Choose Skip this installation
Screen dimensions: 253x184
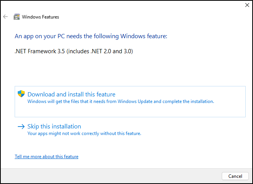click(x=54, y=127)
